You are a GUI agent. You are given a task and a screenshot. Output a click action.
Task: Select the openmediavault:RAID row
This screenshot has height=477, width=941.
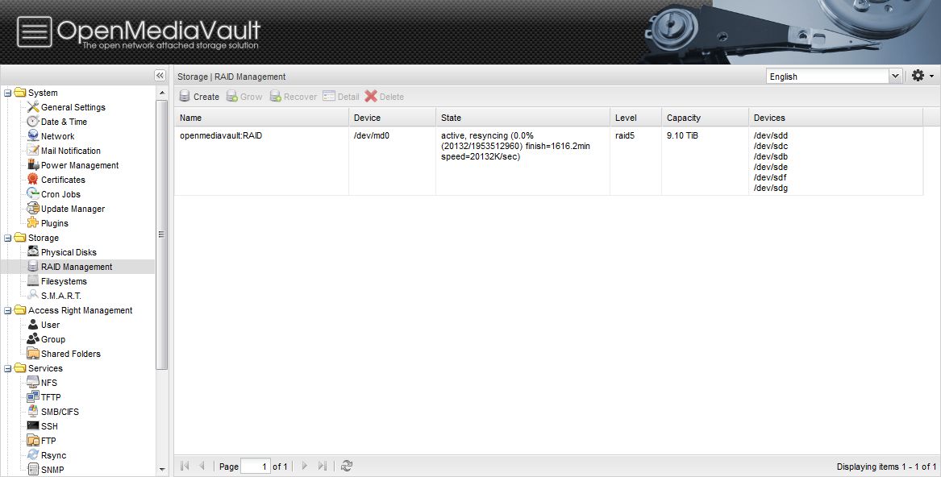coord(548,161)
